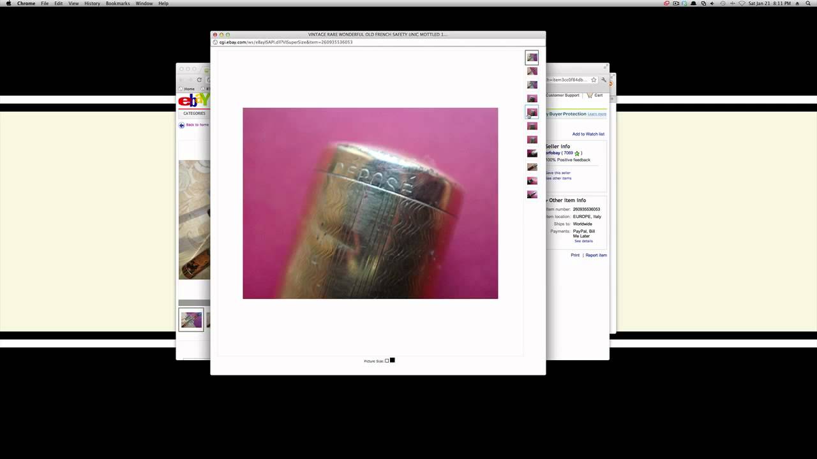Select the tenth photo thumbnail in the popup strip

click(532, 180)
